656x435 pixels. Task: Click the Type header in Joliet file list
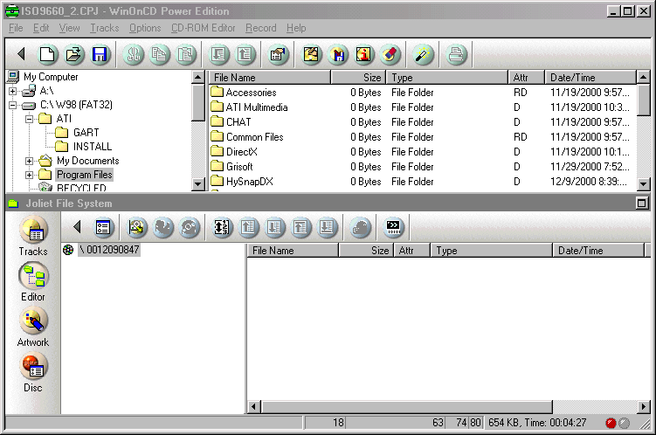coord(491,251)
